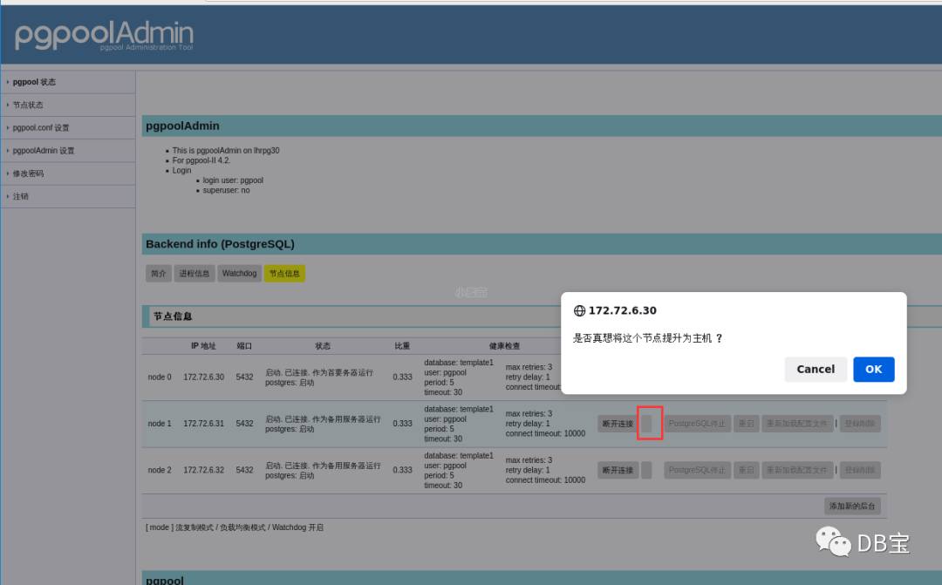Click 重启 in node 2 row

[746, 470]
